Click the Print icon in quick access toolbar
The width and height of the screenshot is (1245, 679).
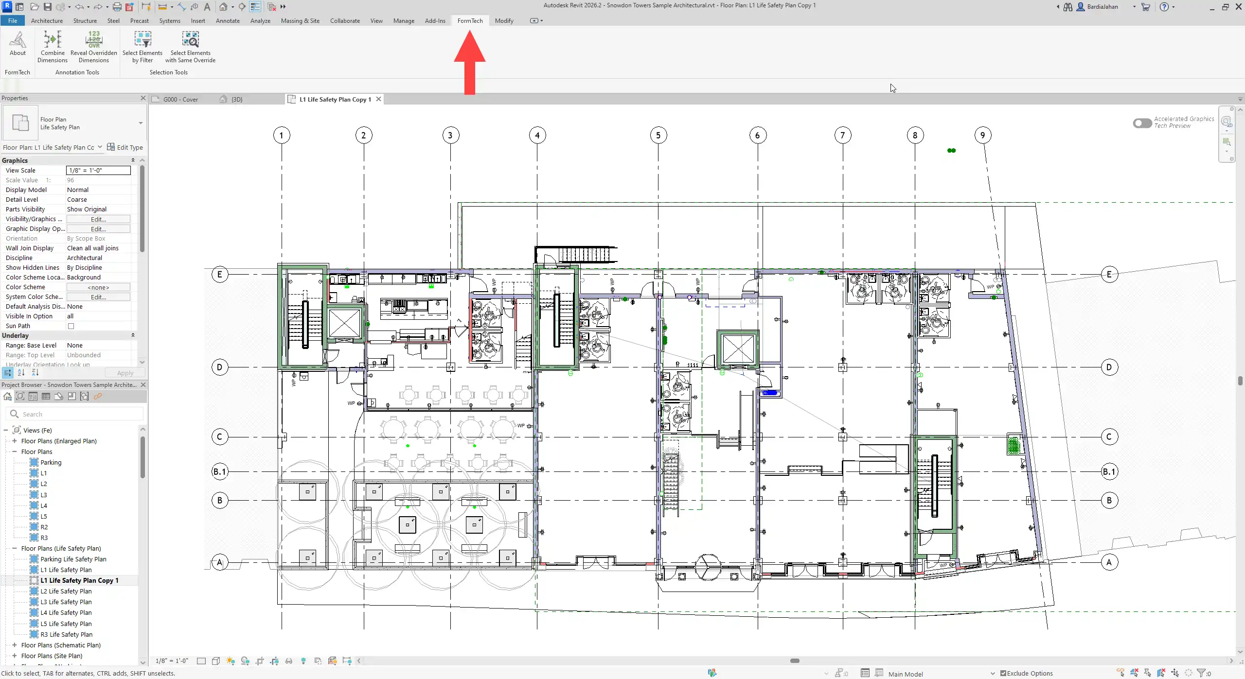pos(117,7)
